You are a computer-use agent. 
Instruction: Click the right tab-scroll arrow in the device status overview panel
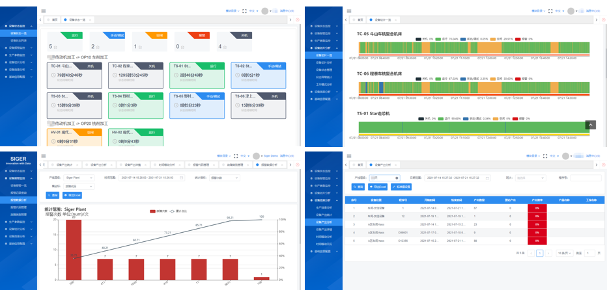pyautogui.click(x=290, y=20)
